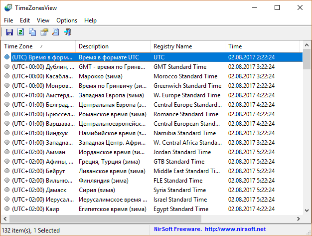Click the Финляндия (зима) description cell

point(104,181)
